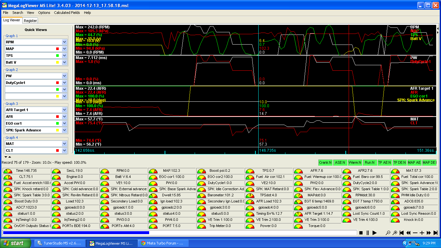Open the Calculated Fields menu
441x248 pixels.
click(67, 13)
